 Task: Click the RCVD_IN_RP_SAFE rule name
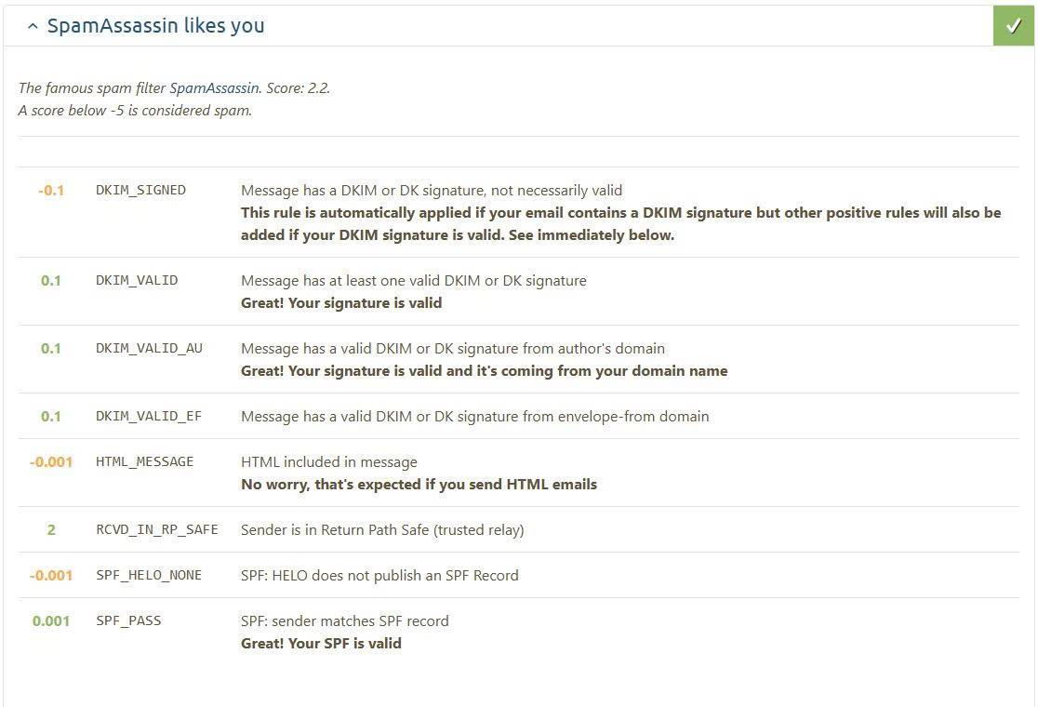tap(157, 529)
